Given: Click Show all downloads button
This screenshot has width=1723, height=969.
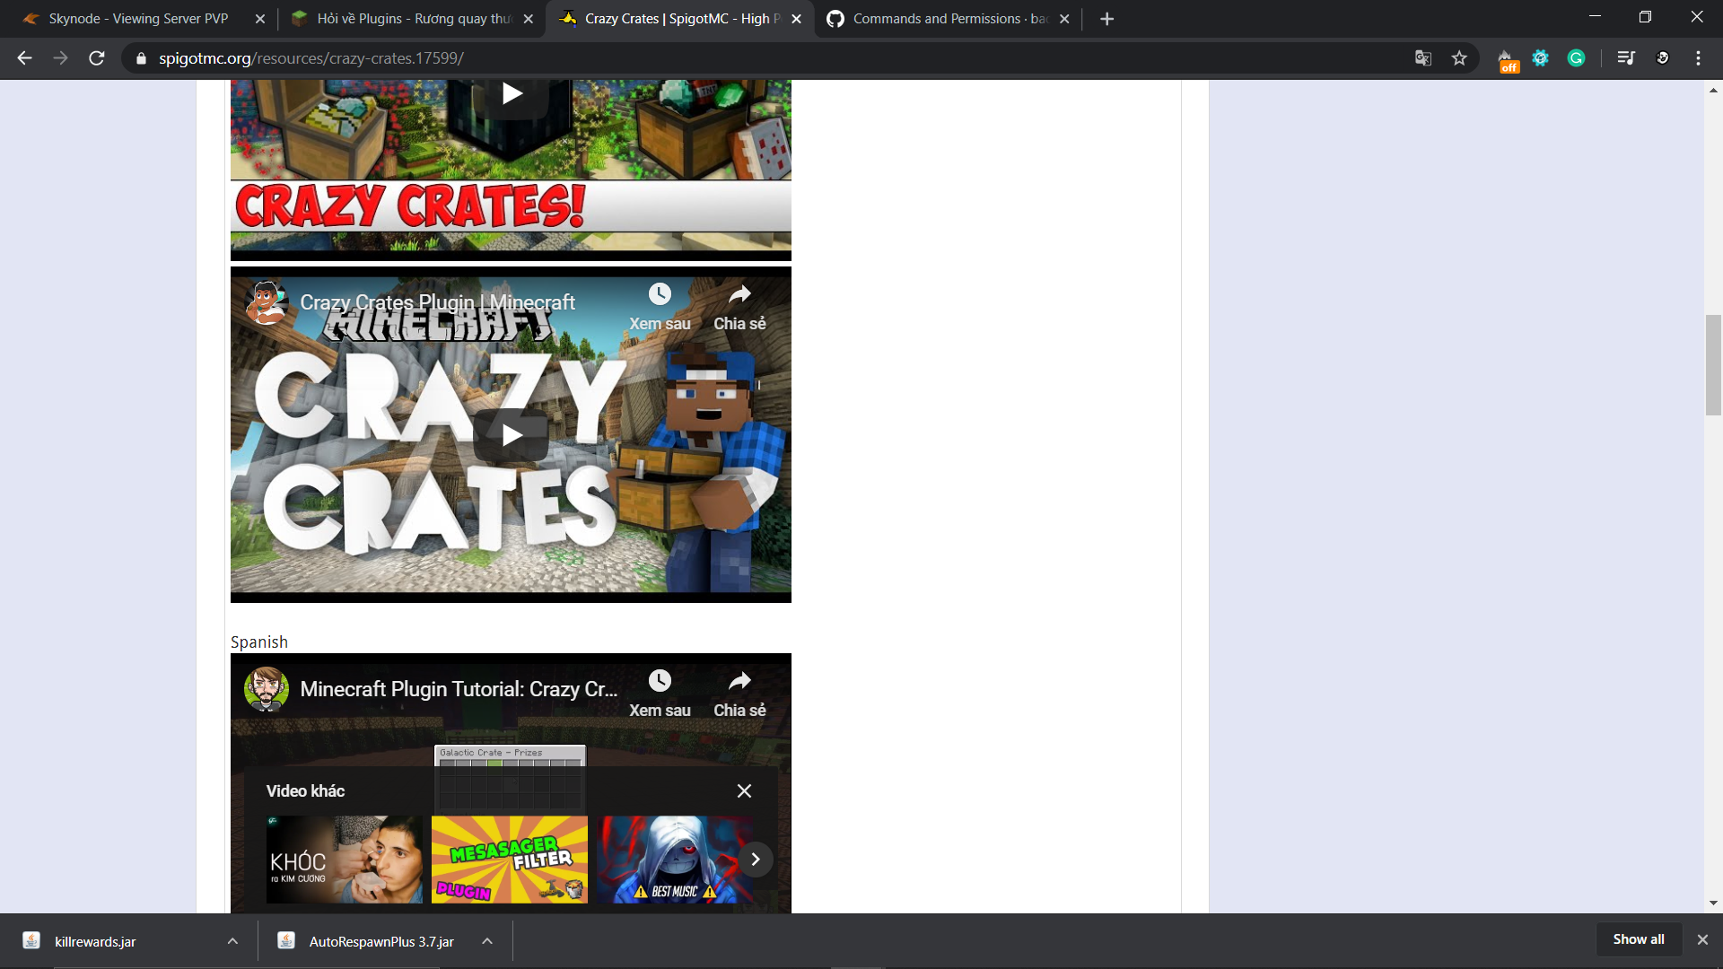Looking at the screenshot, I should pyautogui.click(x=1638, y=939).
